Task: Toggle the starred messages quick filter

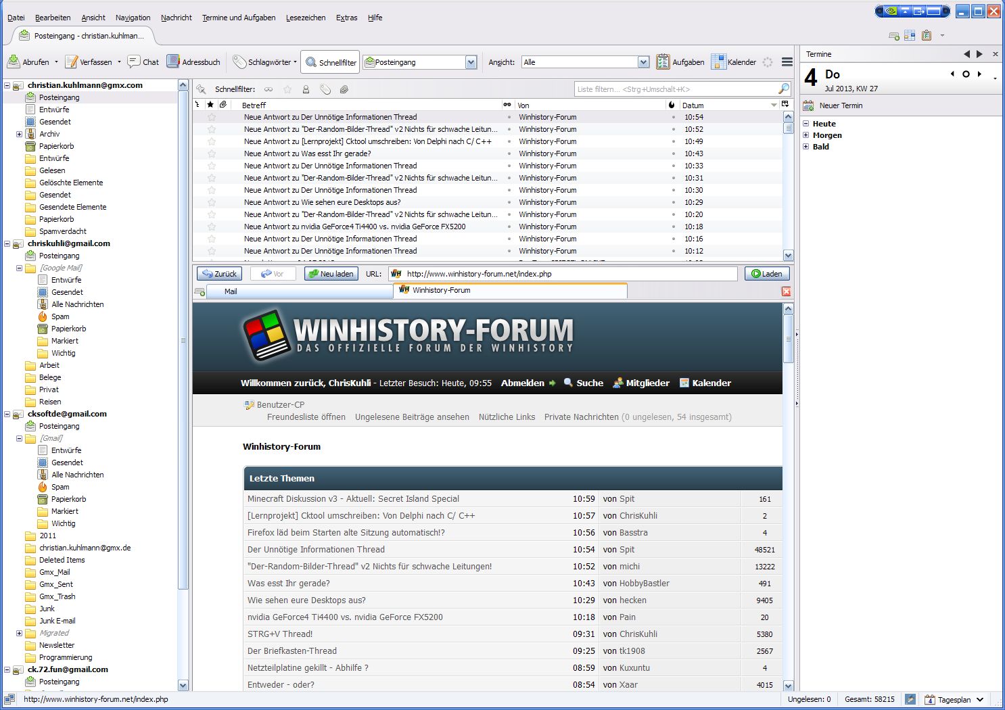Action: [x=287, y=89]
